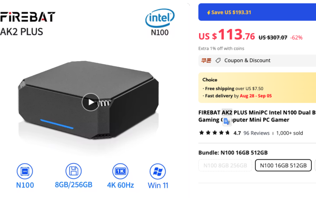Click the coupon tag icon
316x198 pixels.
(x=218, y=60)
